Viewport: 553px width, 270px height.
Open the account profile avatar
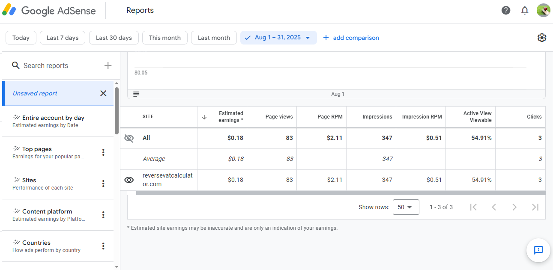[x=543, y=10]
